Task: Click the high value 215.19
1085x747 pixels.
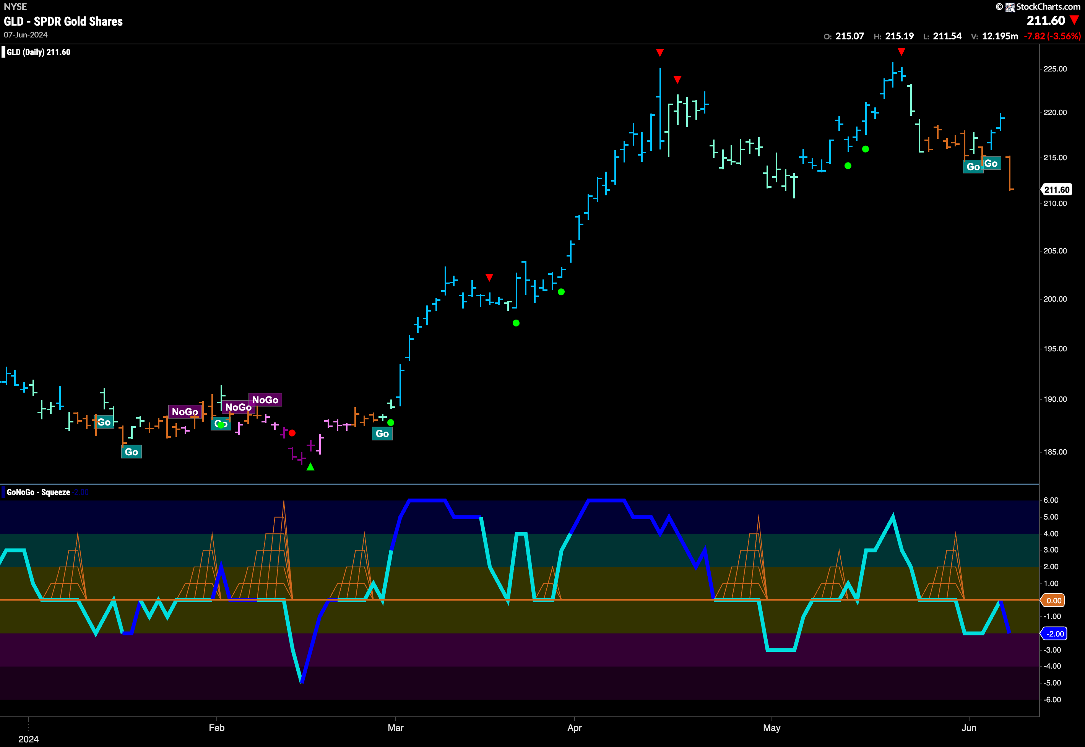Action: (899, 36)
